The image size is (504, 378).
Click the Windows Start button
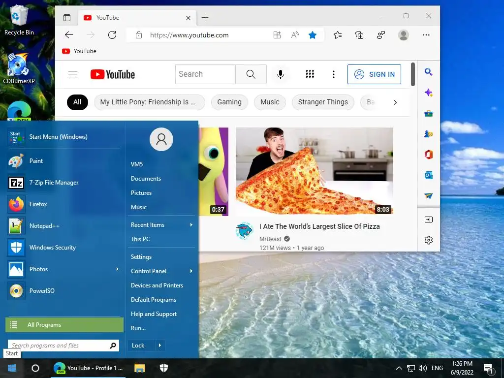pyautogui.click(x=12, y=368)
